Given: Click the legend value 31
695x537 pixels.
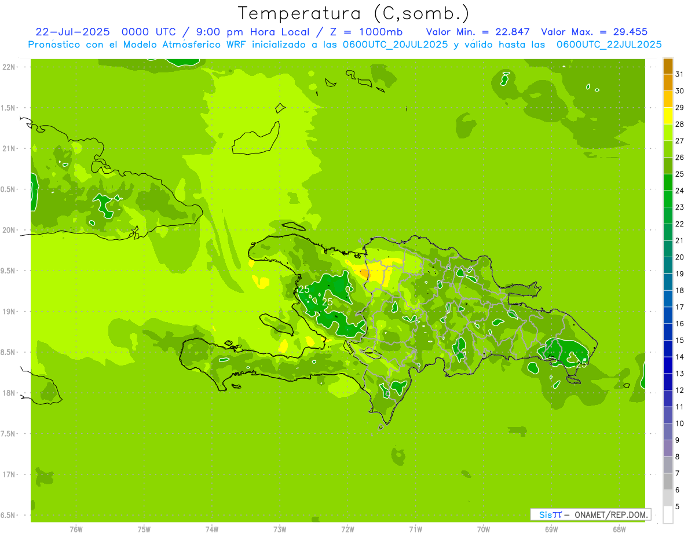Looking at the screenshot, I should point(680,74).
